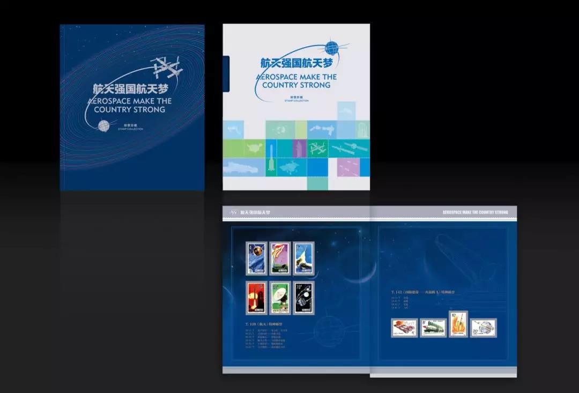The height and width of the screenshot is (393, 579).
Task: Open the first stamp showing a satellite over Earth
Action: (256, 258)
